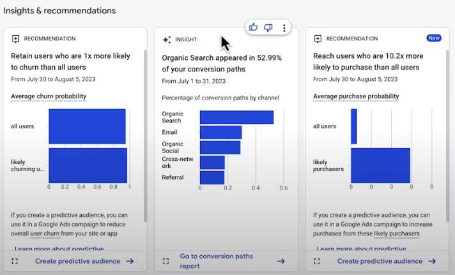This screenshot has height=275, width=455.
Task: Click expand icon on purchase recommendation card
Action: tap(318, 261)
